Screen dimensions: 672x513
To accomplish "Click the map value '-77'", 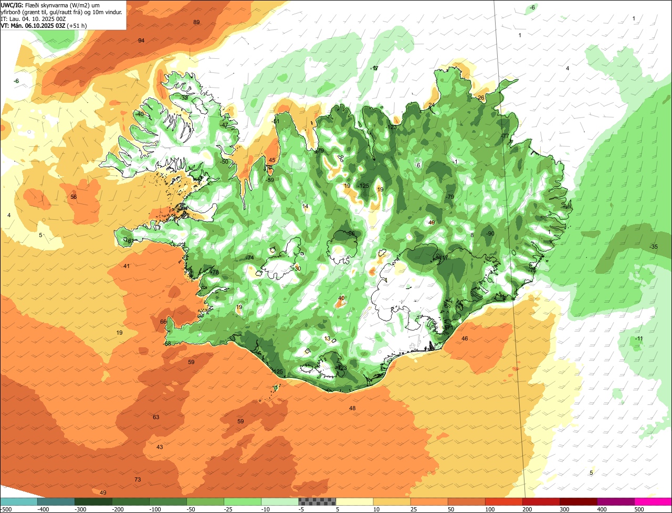I will (x=505, y=136).
